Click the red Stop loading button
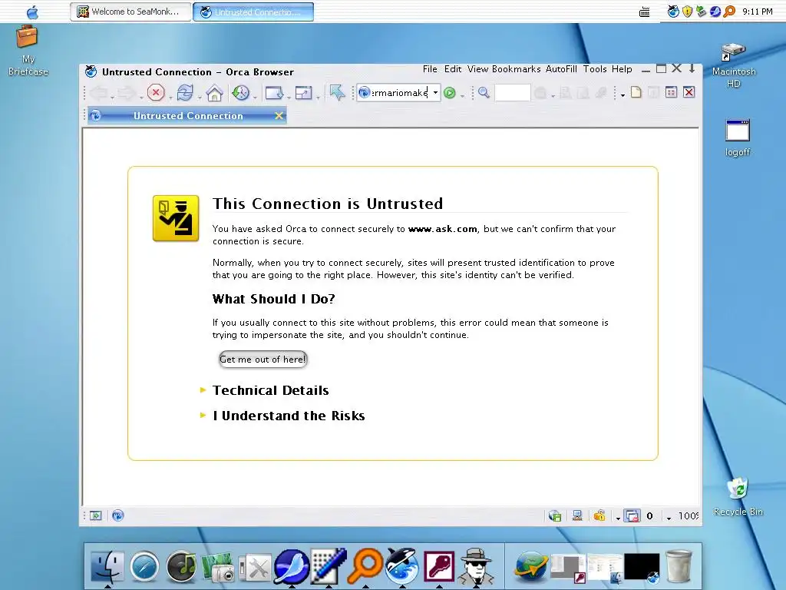The width and height of the screenshot is (786, 590). click(x=156, y=93)
